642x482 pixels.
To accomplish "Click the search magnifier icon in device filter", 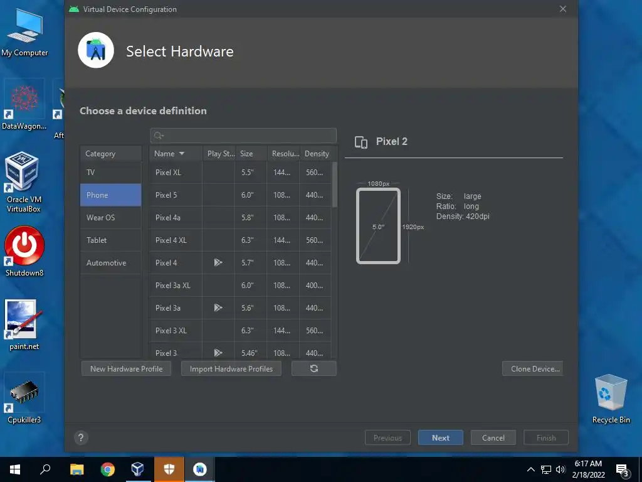I will (x=159, y=136).
